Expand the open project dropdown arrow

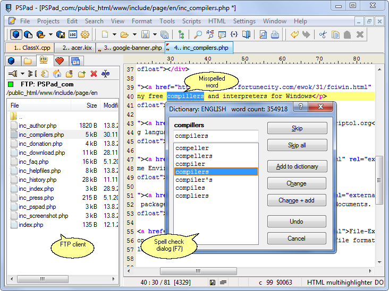click(50, 34)
